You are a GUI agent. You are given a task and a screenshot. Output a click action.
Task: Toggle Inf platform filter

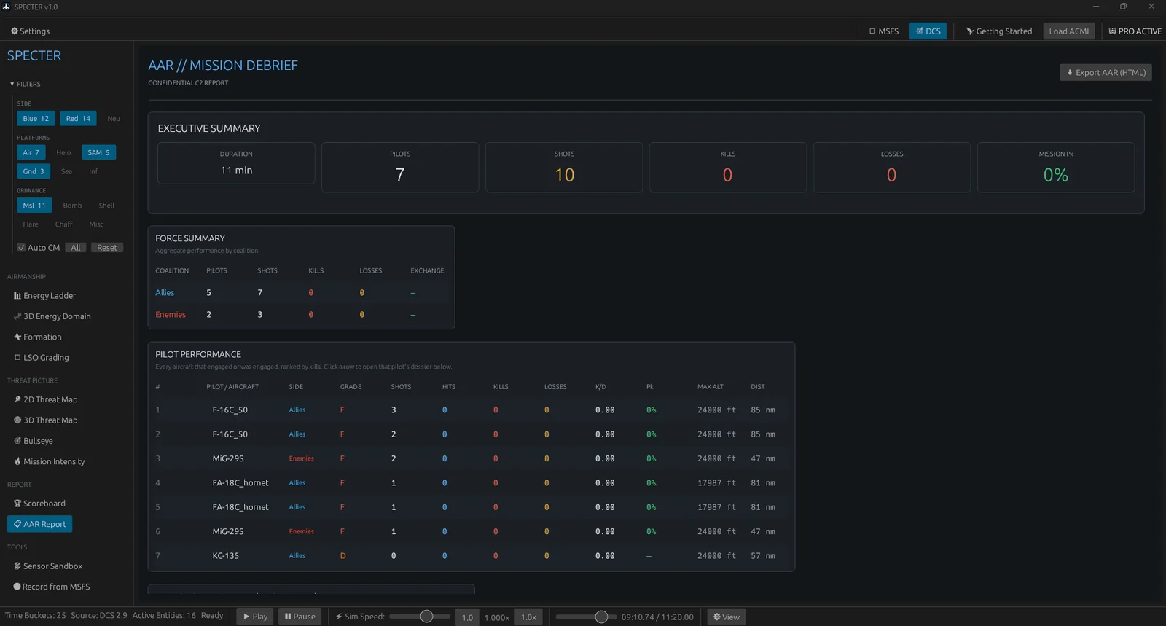(93, 172)
